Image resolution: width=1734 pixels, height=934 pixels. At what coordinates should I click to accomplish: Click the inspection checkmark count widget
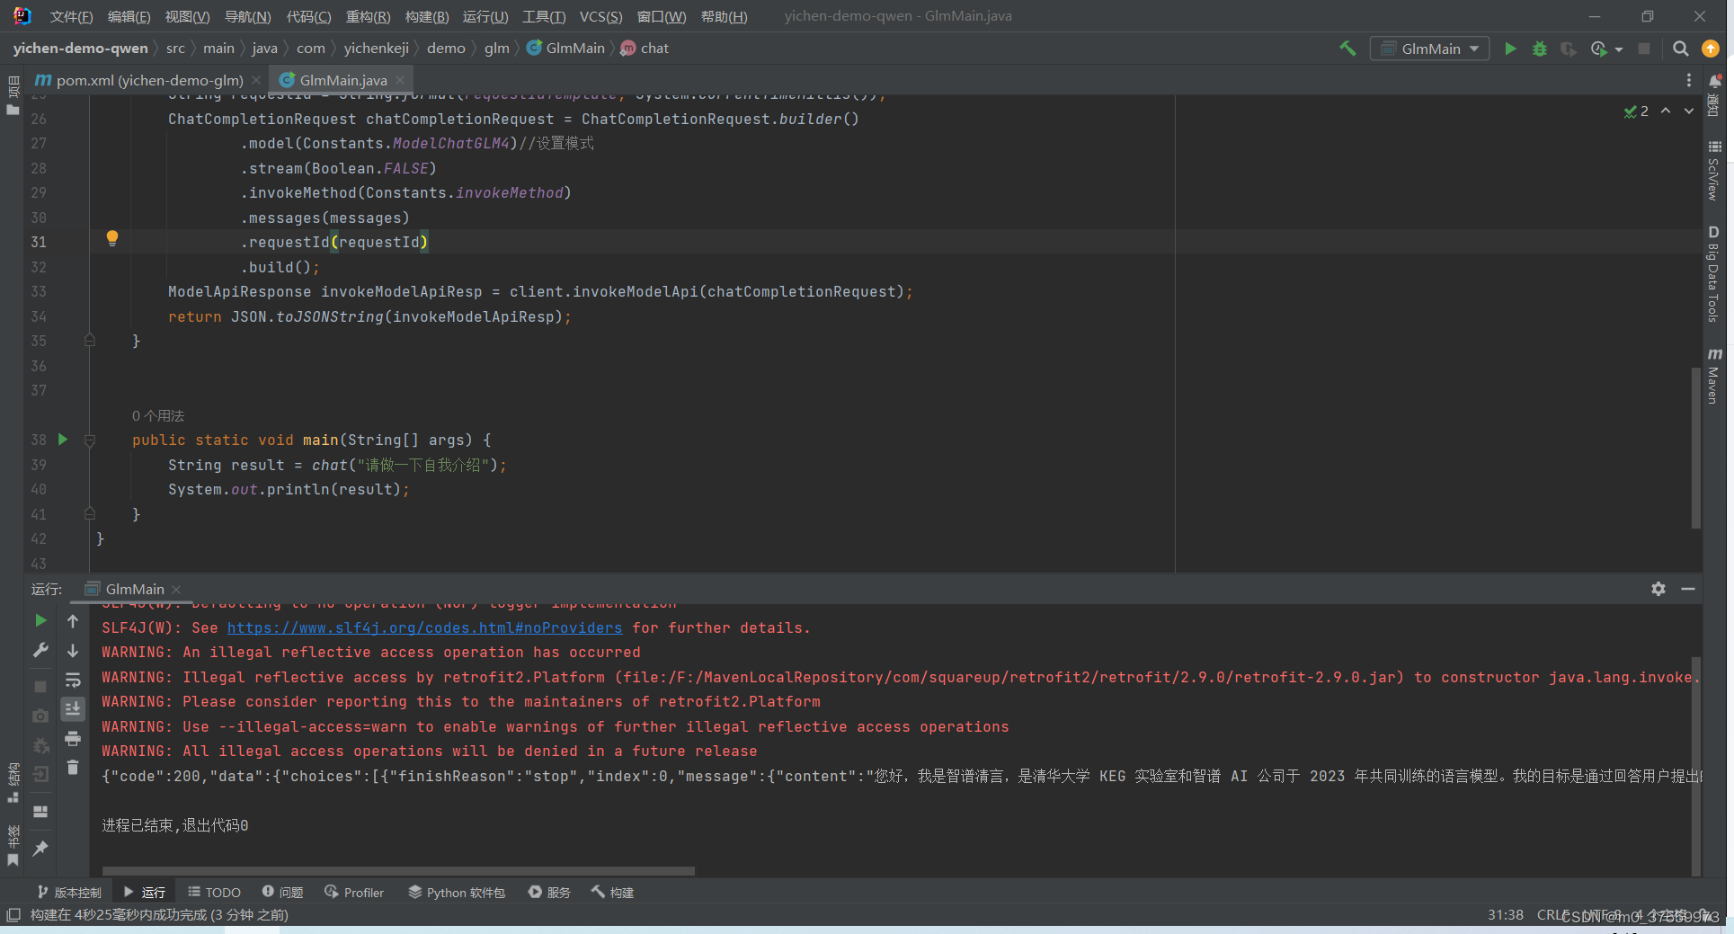point(1636,111)
